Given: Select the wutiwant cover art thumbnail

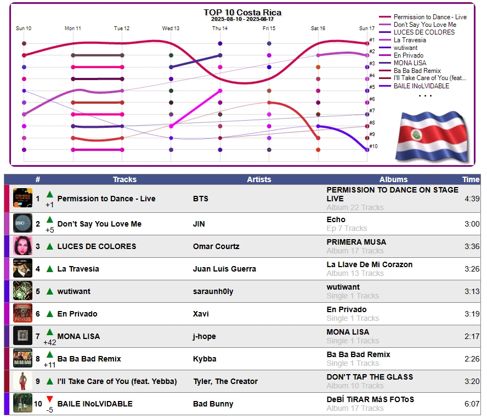Looking at the screenshot, I should pyautogui.click(x=22, y=291).
